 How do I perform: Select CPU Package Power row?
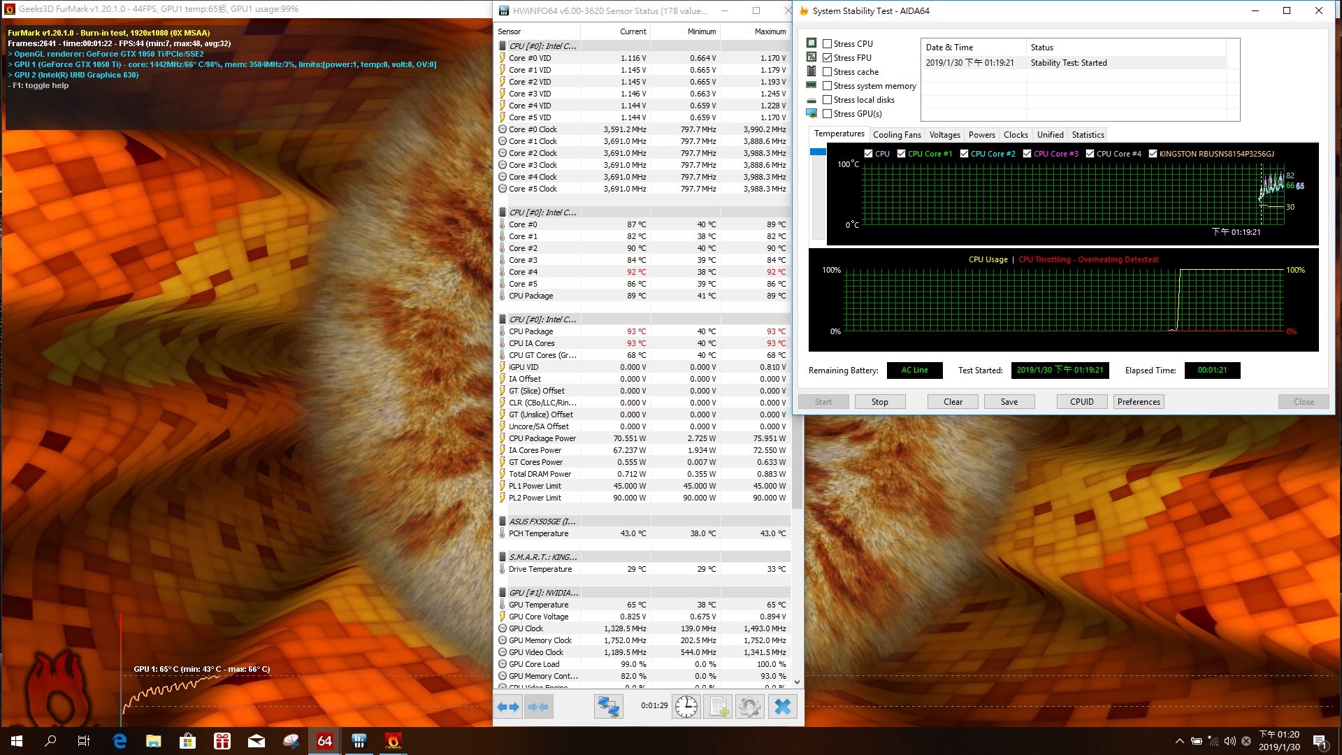pyautogui.click(x=643, y=438)
